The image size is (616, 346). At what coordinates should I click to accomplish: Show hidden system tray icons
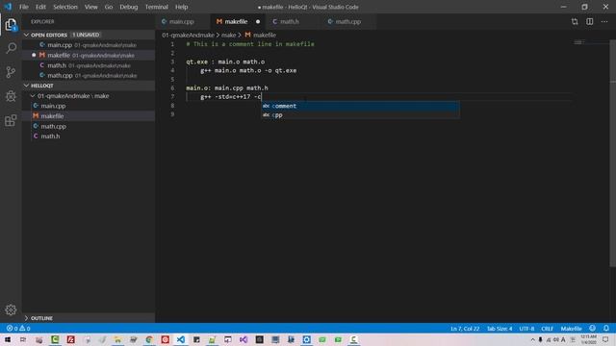[532, 339]
